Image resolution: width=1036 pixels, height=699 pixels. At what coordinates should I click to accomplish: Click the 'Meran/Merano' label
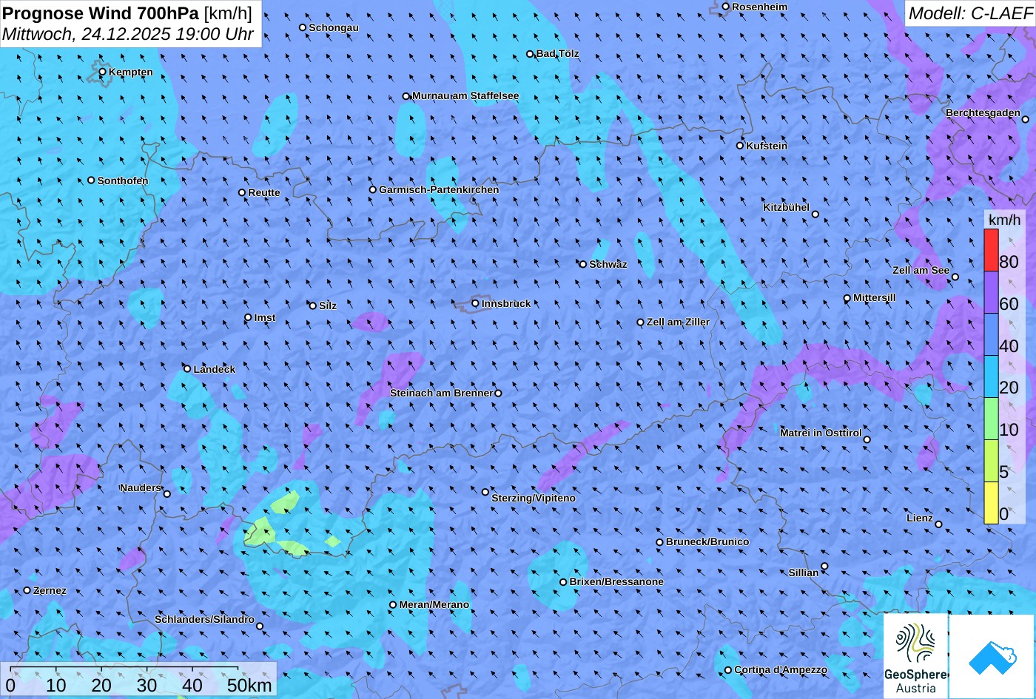(434, 604)
